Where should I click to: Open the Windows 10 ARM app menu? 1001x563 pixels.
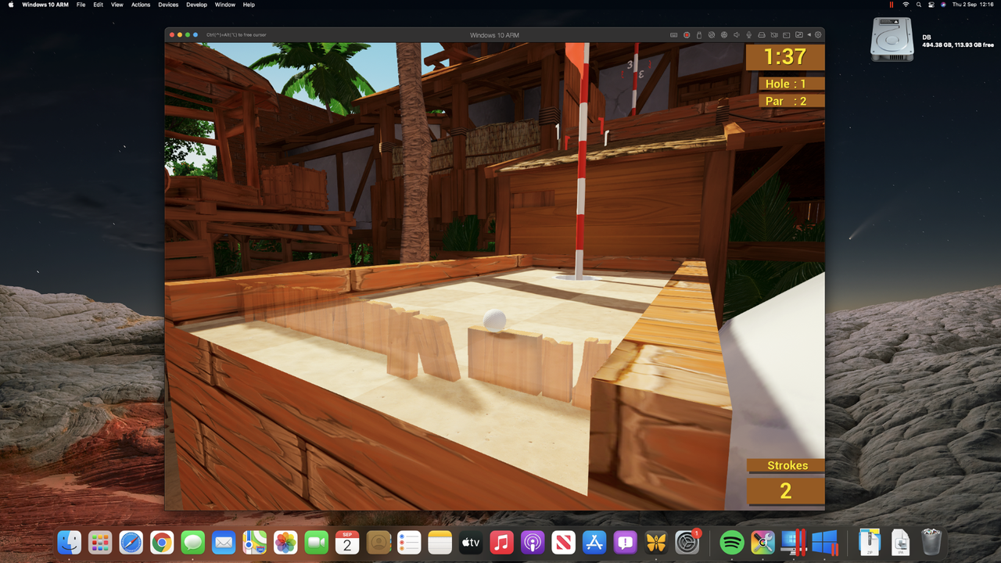45,5
